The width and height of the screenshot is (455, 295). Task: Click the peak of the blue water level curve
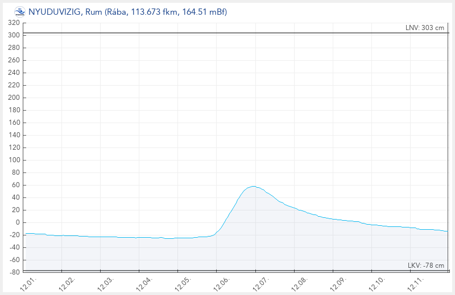click(254, 186)
